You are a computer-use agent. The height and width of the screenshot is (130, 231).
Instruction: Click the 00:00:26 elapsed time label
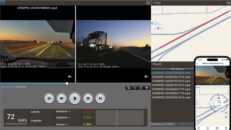pyautogui.click(x=7, y=87)
